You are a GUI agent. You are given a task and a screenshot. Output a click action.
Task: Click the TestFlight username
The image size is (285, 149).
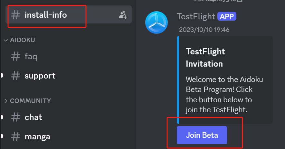(196, 16)
